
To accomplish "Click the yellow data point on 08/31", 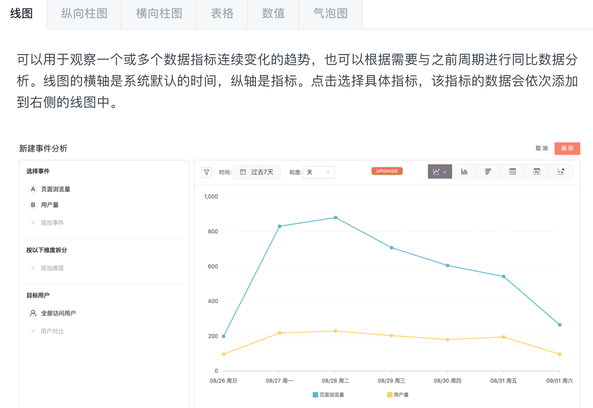I will point(504,337).
